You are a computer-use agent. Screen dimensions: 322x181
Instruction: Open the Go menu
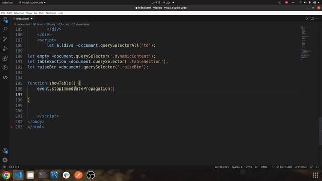tap(35, 13)
